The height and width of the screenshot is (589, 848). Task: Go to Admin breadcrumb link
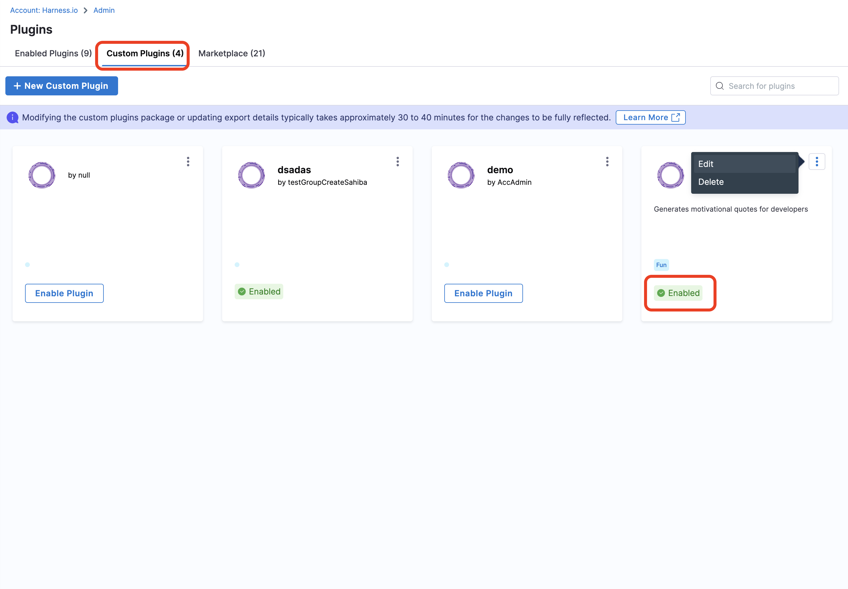coord(104,10)
